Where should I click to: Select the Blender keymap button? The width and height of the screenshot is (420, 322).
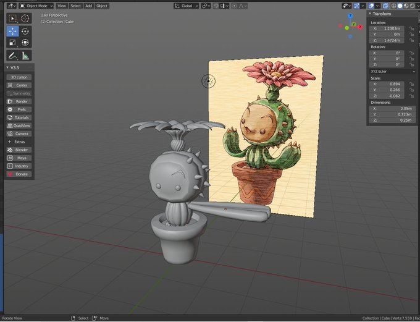point(19,150)
